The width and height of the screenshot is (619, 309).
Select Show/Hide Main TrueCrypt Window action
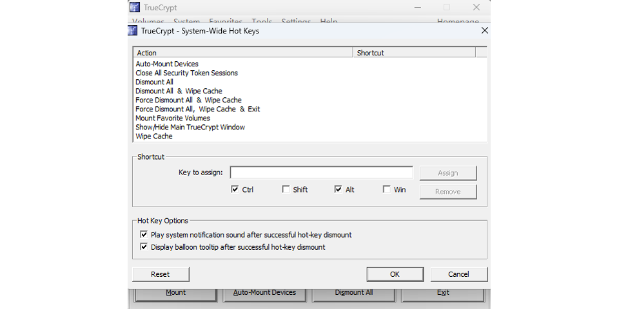point(190,127)
